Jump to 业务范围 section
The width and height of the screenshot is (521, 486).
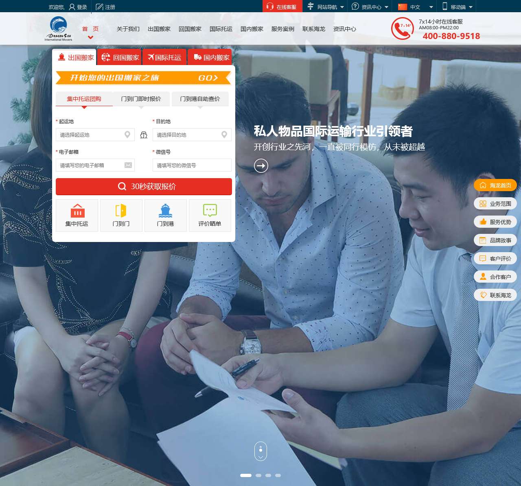(x=495, y=204)
